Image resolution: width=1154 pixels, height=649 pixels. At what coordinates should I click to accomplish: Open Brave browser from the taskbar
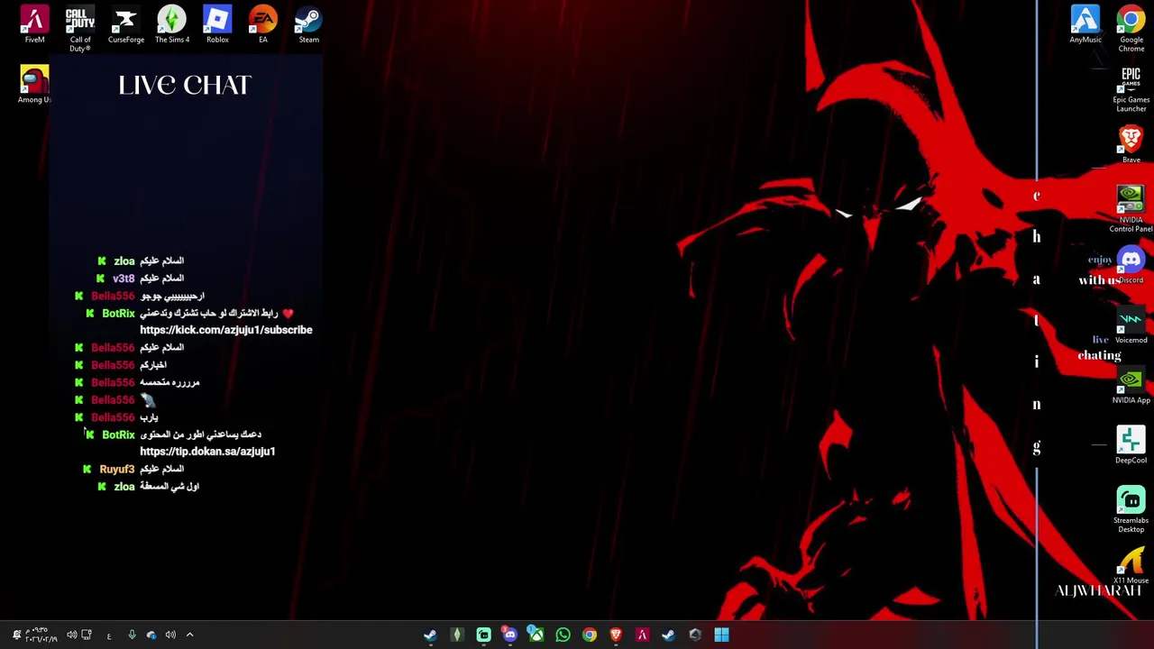pyautogui.click(x=616, y=635)
